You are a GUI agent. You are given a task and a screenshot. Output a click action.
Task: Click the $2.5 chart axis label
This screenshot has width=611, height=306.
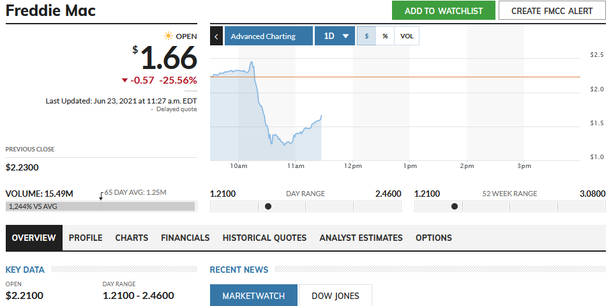[597, 54]
